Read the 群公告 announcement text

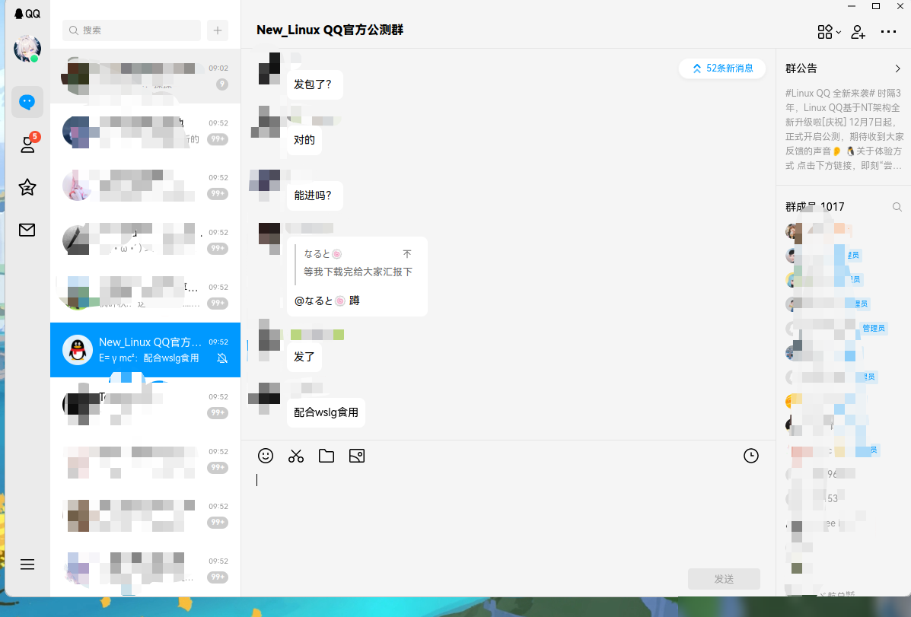pos(844,129)
